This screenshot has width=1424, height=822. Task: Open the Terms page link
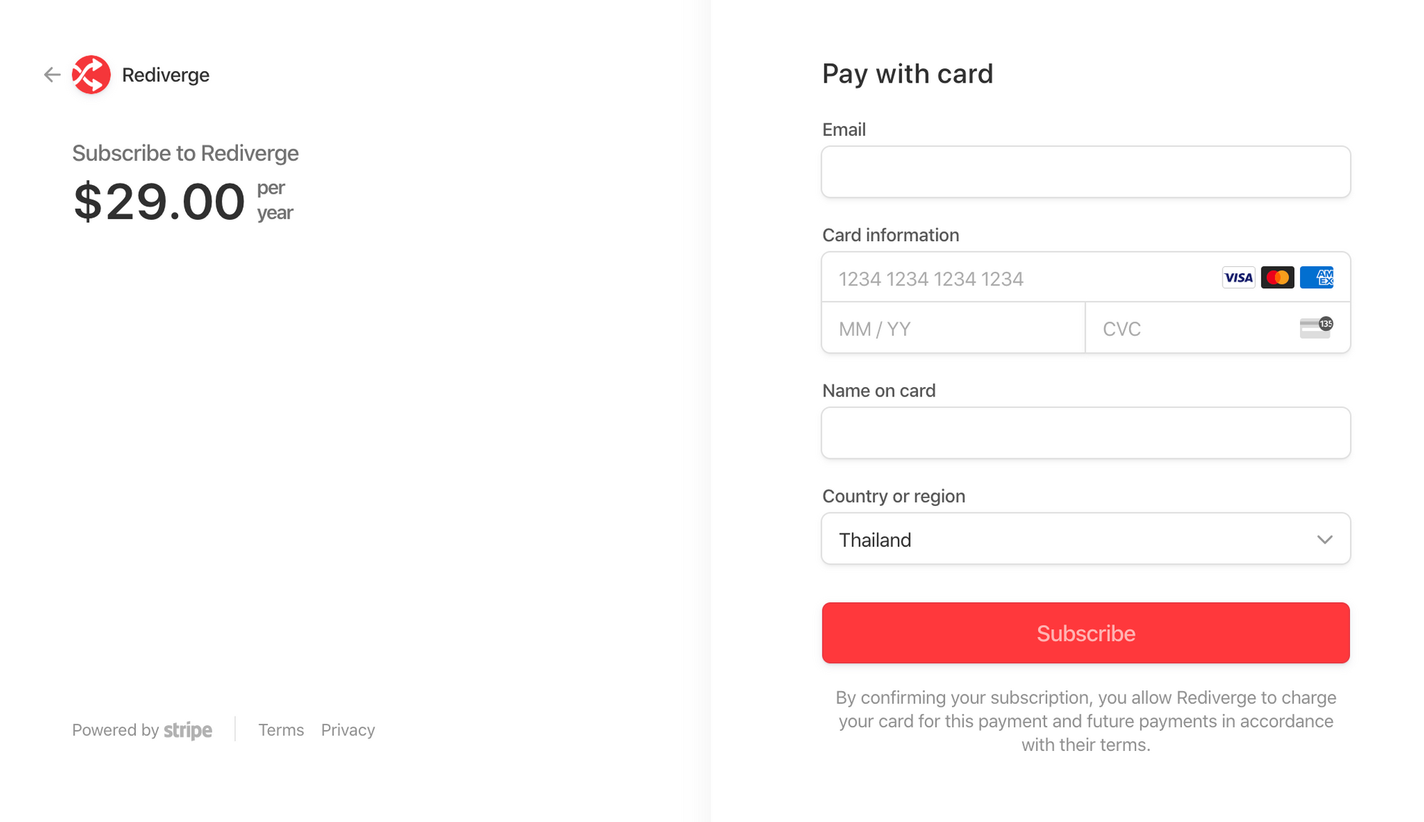click(x=281, y=729)
